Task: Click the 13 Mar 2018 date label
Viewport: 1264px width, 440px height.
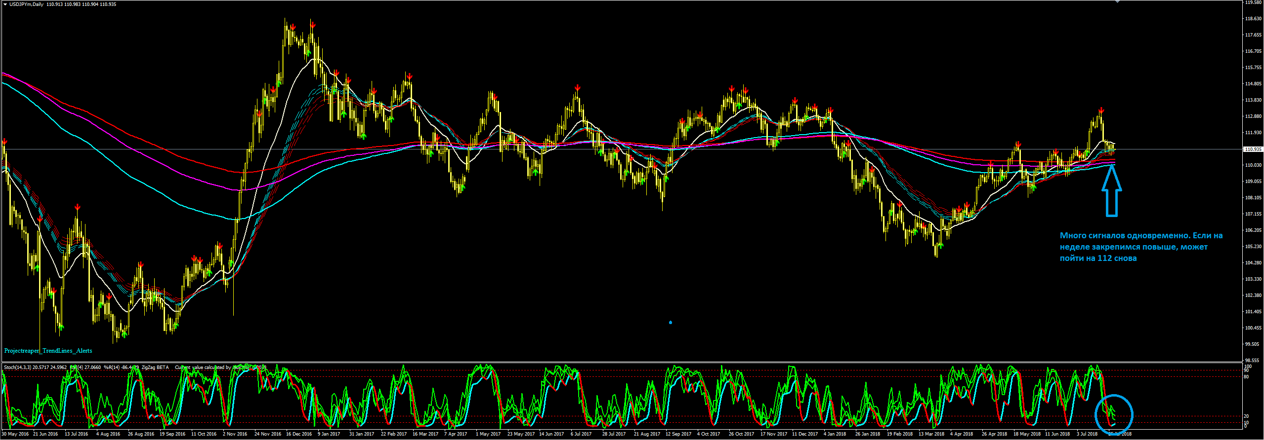Action: point(931,434)
